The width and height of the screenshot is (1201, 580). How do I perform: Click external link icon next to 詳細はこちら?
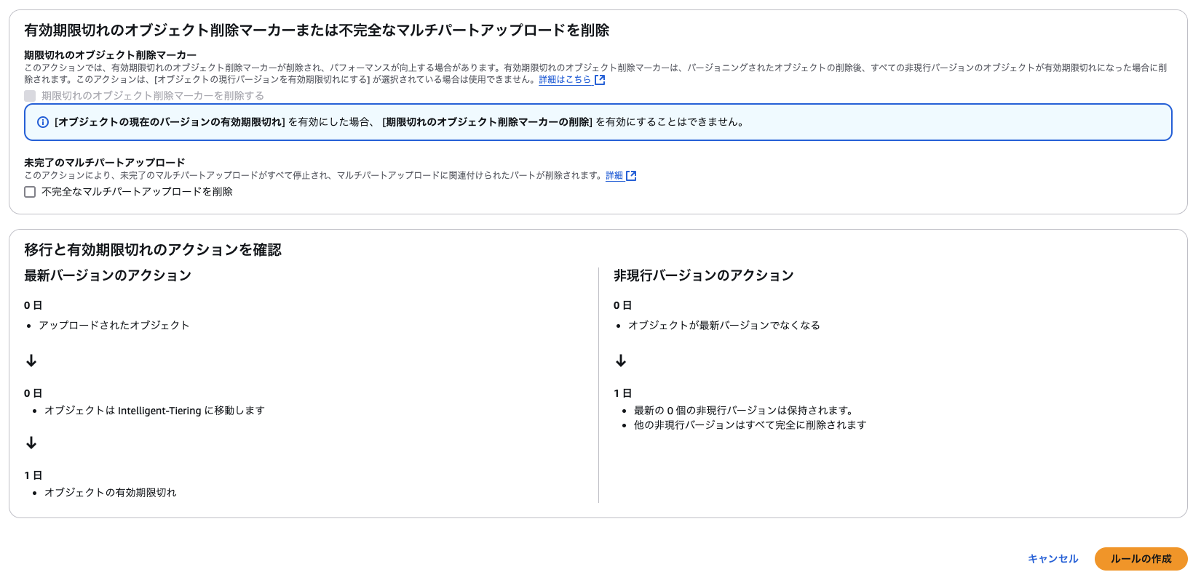pos(600,80)
